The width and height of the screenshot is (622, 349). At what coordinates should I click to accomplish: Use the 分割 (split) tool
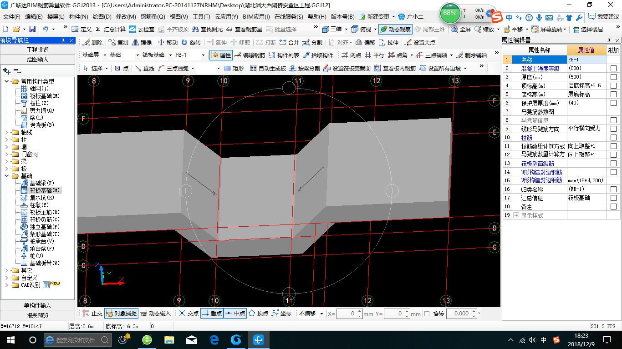[x=313, y=43]
